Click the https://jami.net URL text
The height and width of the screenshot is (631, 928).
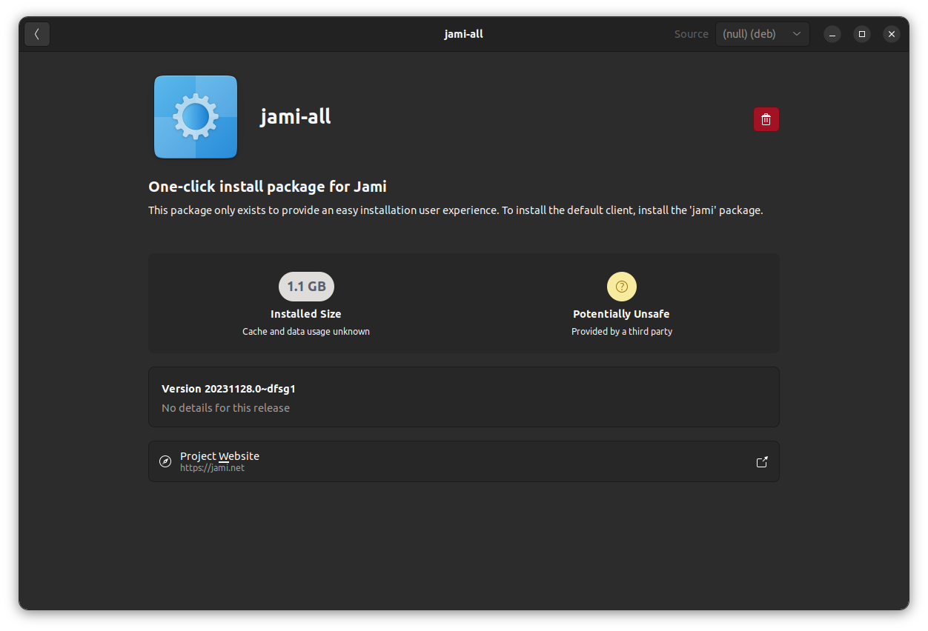(x=212, y=467)
